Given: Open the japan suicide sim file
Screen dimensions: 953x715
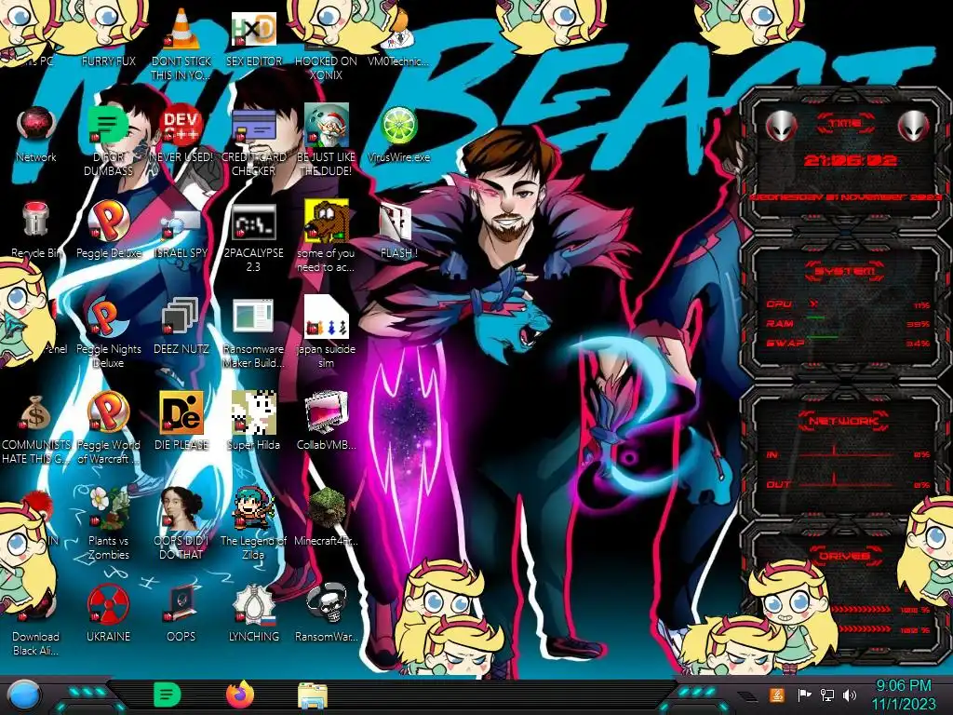Looking at the screenshot, I should click(x=326, y=333).
